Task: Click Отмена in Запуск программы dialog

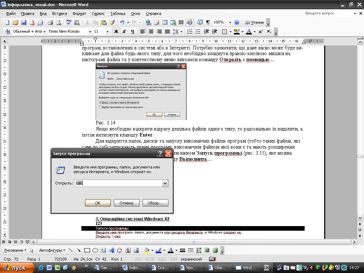Action: (127, 203)
